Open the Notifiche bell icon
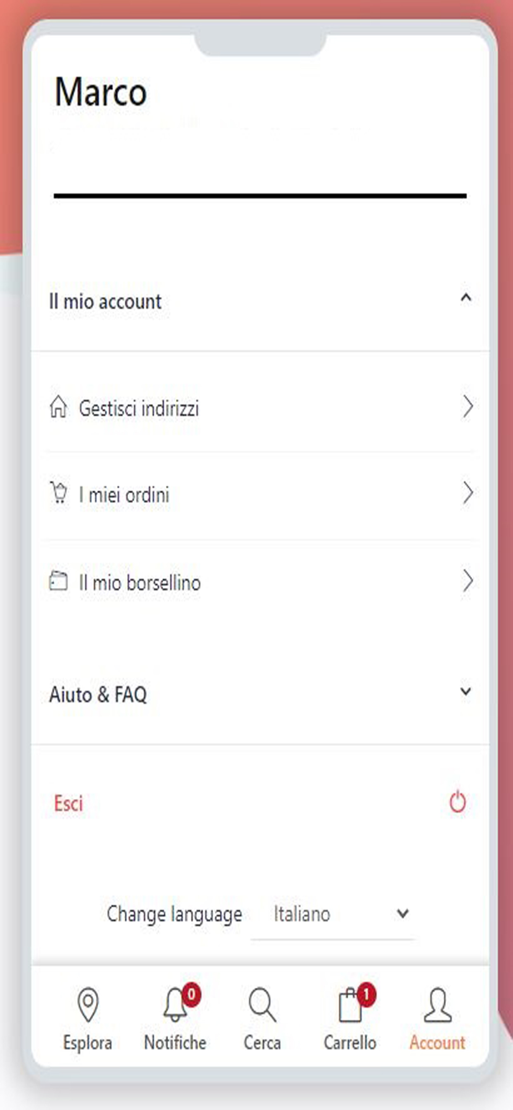The height and width of the screenshot is (1110, 513). point(175,1004)
